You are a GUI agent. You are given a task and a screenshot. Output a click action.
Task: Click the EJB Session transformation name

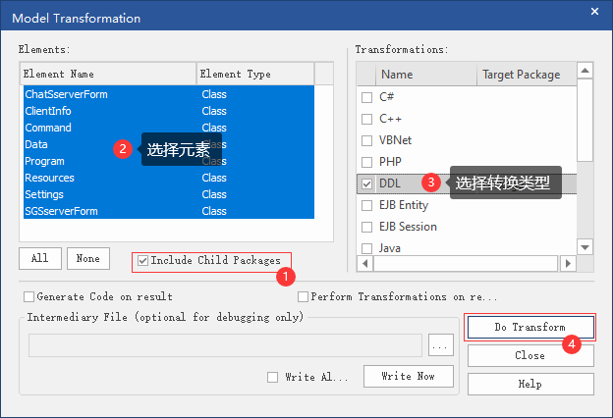coord(408,227)
